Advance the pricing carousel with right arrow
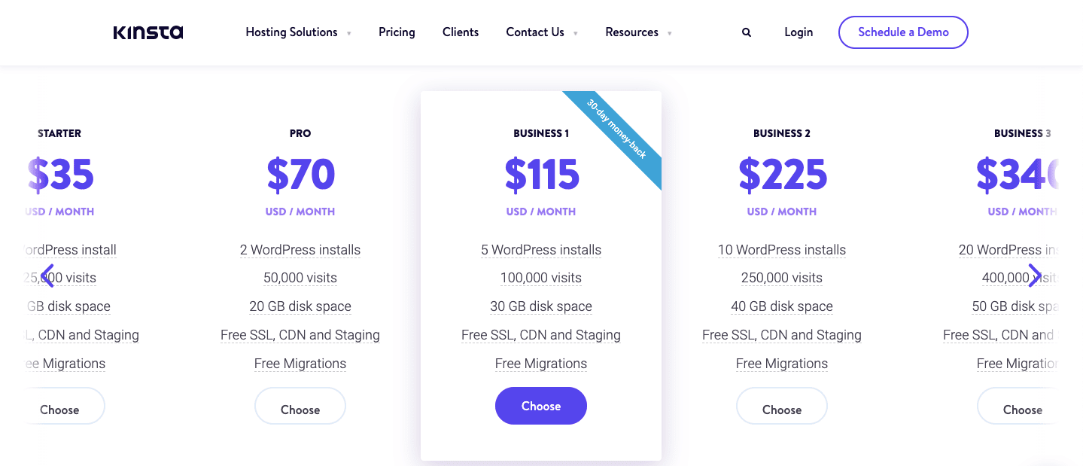 1036,275
